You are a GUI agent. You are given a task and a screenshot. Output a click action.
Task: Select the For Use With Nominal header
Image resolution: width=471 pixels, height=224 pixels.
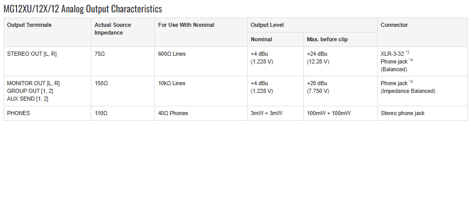[201, 32]
